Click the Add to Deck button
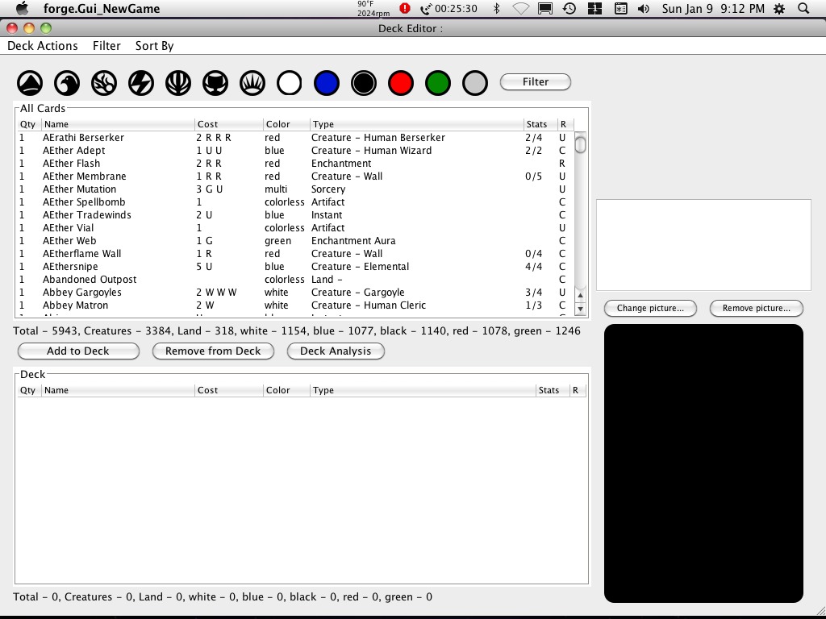 78,351
